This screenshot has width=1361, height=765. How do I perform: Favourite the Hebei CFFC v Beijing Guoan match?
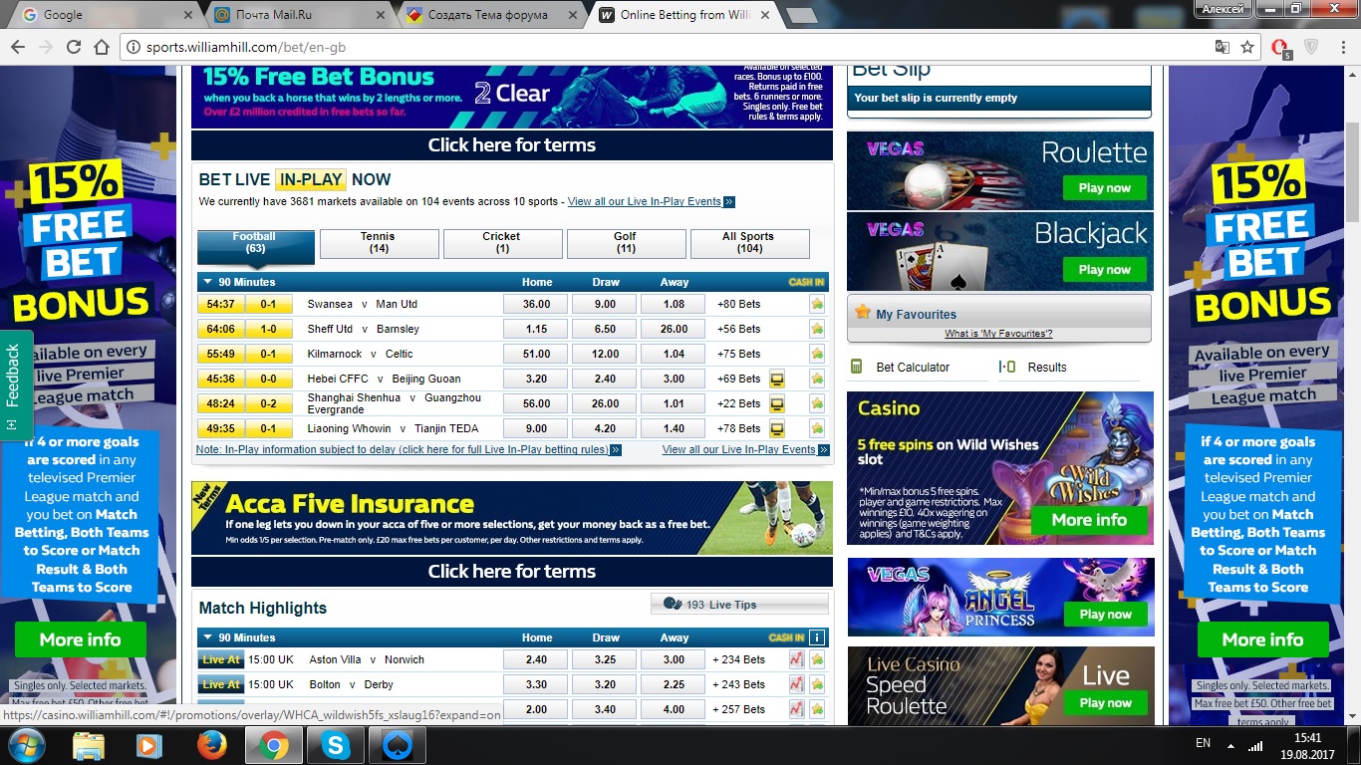pos(817,379)
